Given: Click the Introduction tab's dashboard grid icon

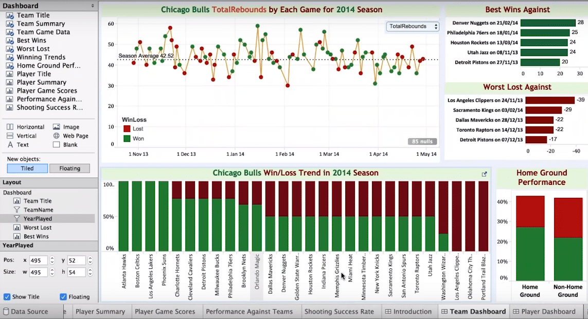Looking at the screenshot, I should [388, 311].
